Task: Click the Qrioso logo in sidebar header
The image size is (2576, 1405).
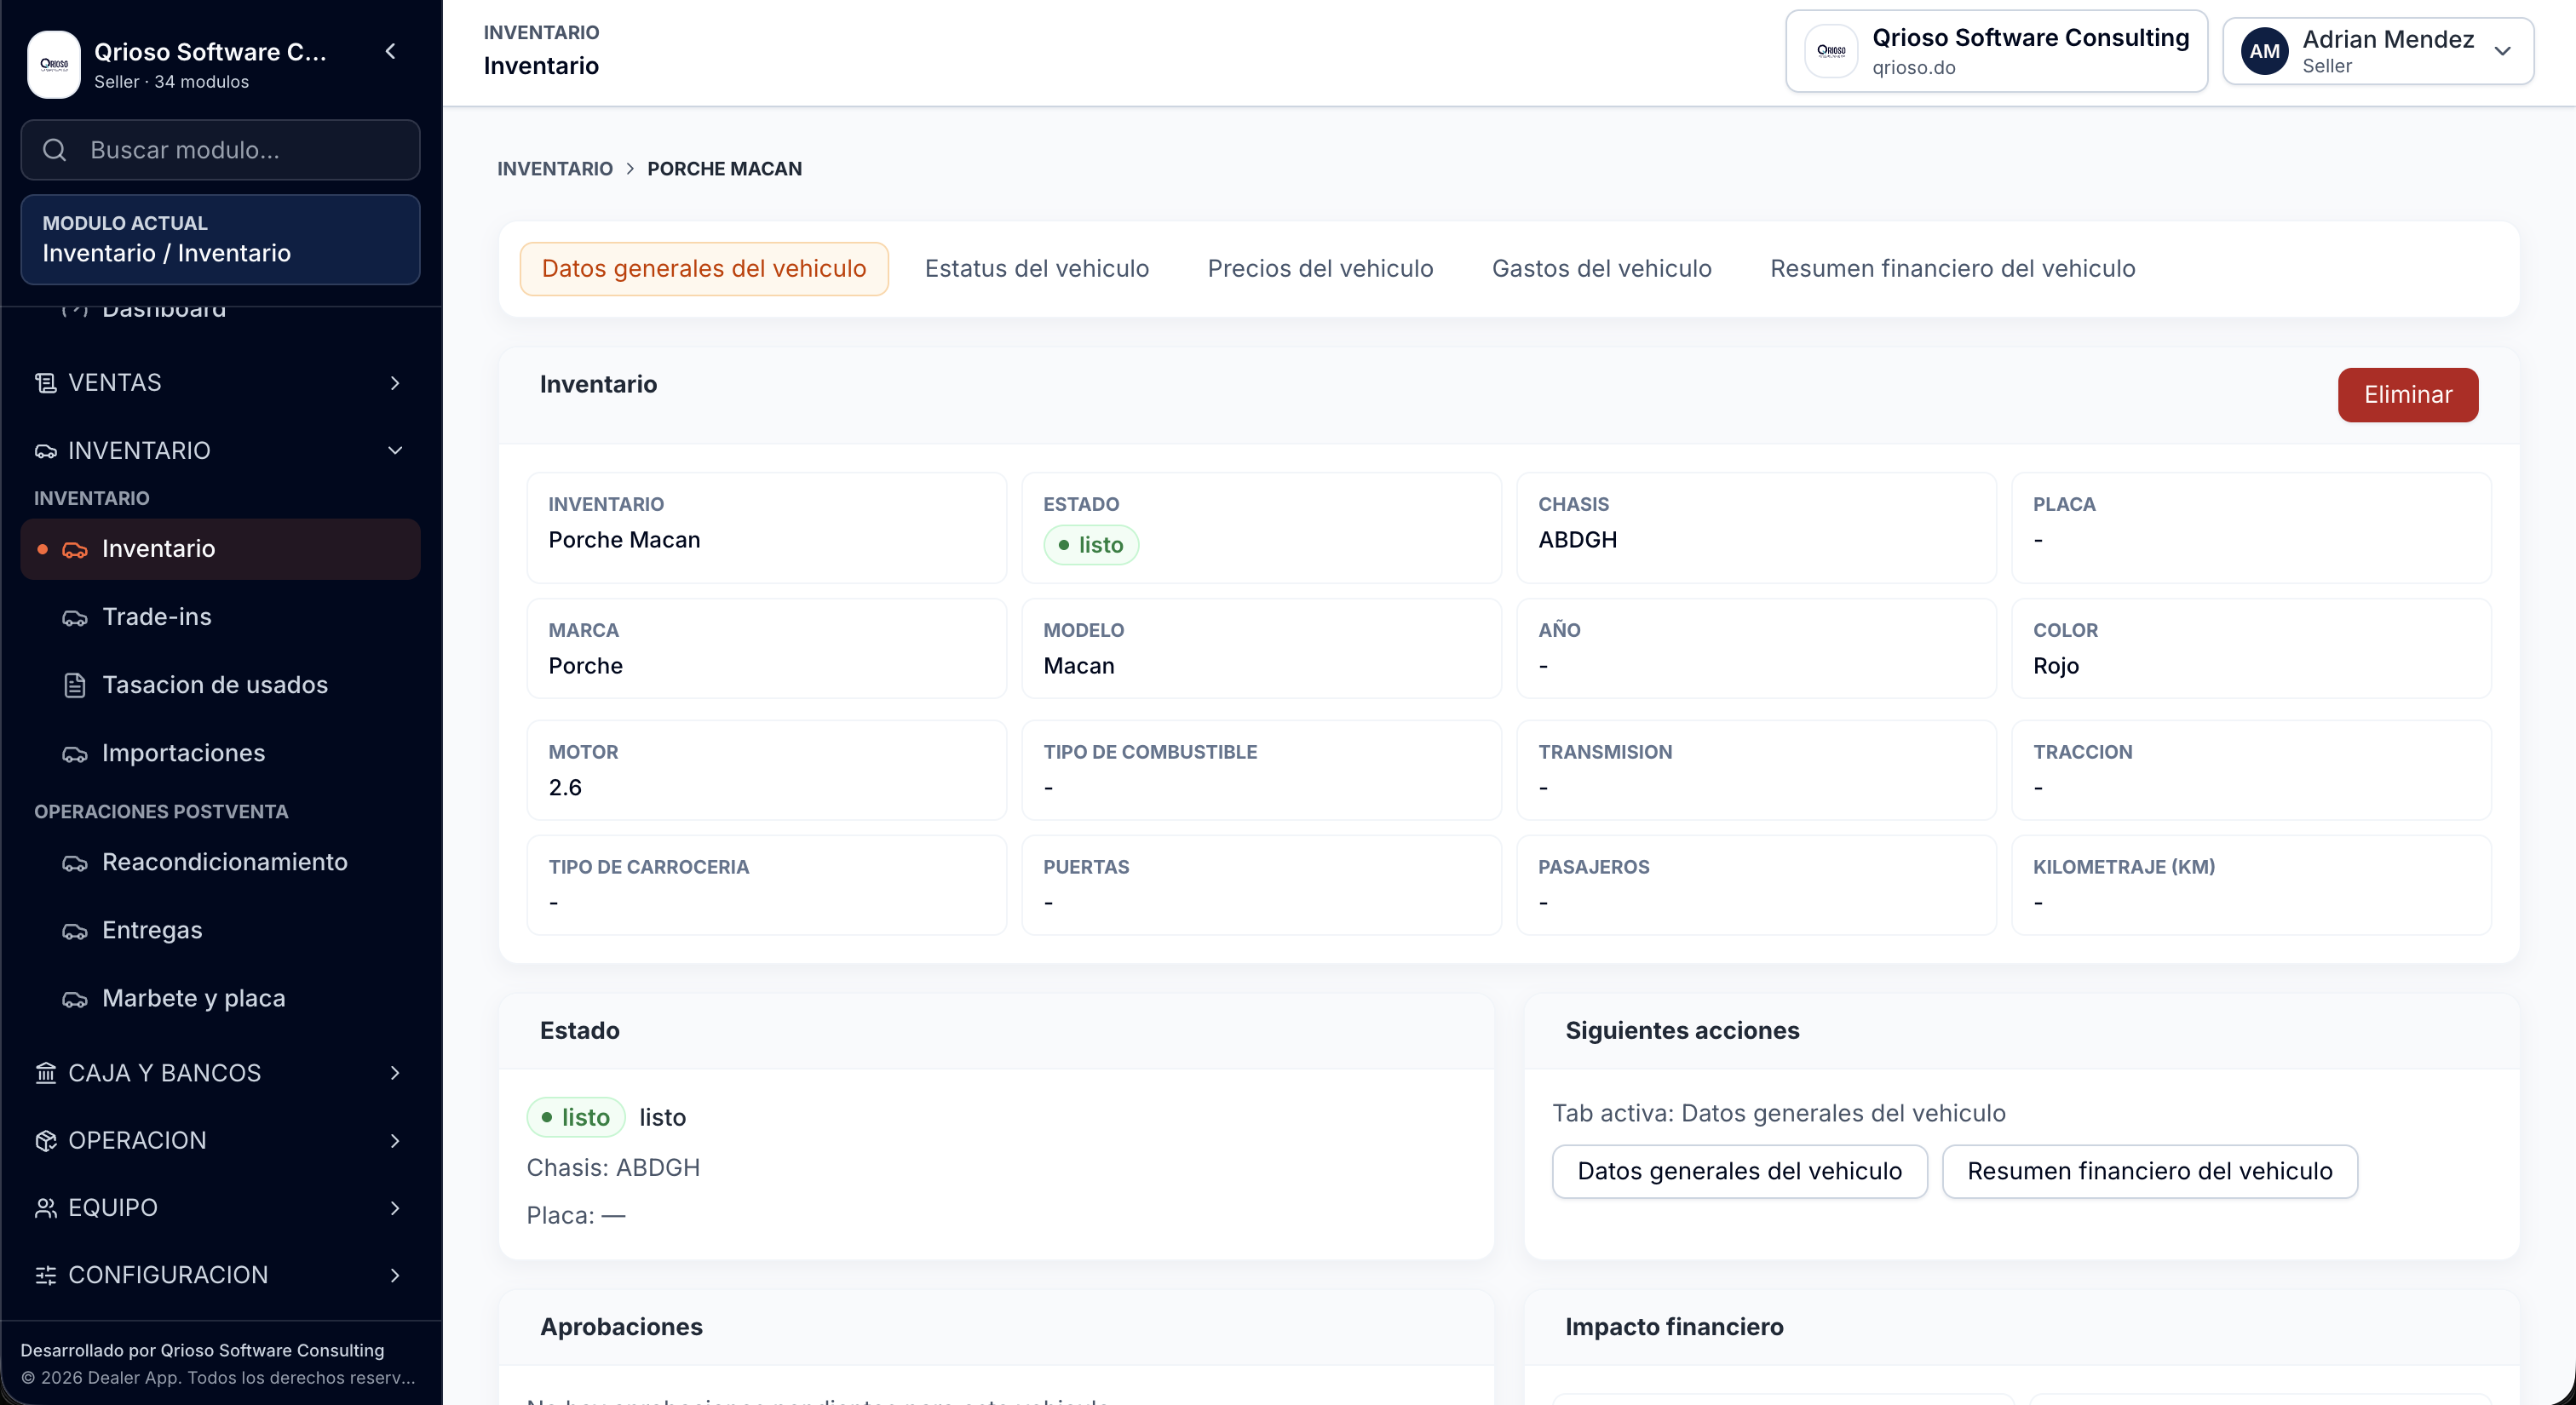Action: tap(54, 64)
